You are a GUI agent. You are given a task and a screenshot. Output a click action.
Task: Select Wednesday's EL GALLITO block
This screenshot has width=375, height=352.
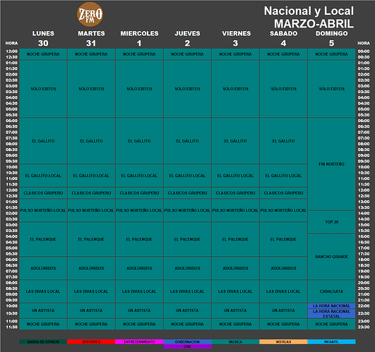tap(139, 141)
